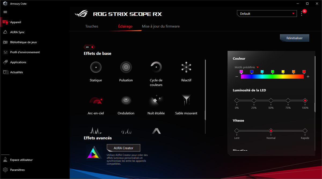322x179 pixels.
Task: Click the Armoury Crate title bar app icon
Action: coord(5,4)
